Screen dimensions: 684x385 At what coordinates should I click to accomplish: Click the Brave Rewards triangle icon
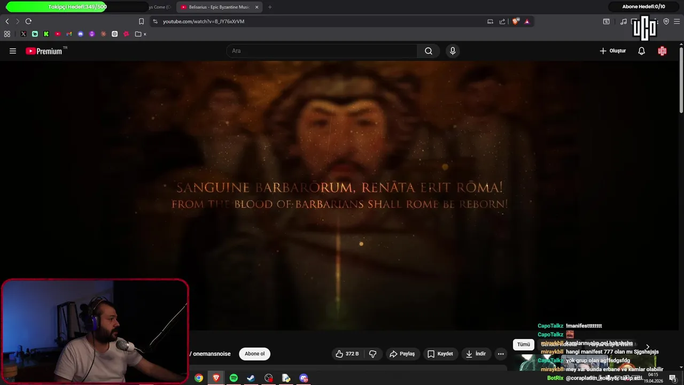click(527, 21)
